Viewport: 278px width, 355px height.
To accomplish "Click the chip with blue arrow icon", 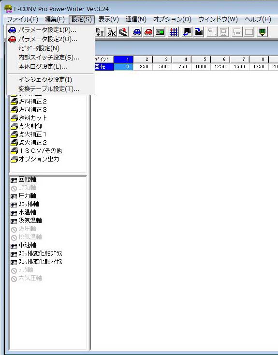I will 187,32.
